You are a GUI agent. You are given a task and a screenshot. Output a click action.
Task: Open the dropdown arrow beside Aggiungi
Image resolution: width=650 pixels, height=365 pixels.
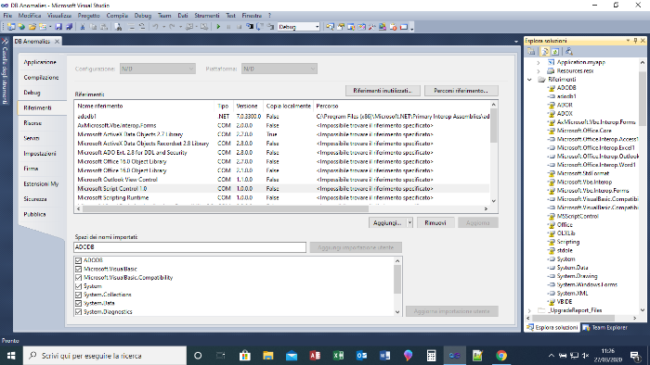409,223
